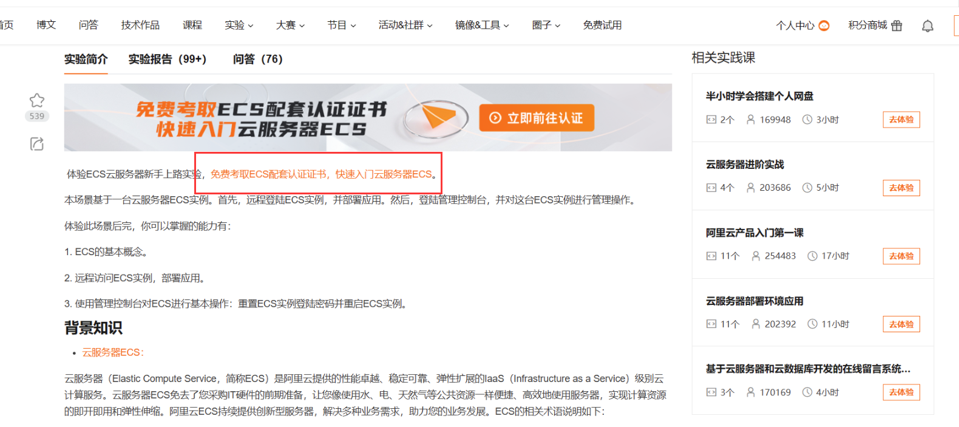Expand the 实验 dropdown menu

point(239,25)
